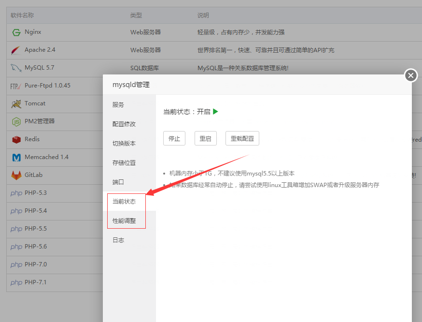Click the PHP-5.4 software name
This screenshot has height=322, width=422.
36,211
